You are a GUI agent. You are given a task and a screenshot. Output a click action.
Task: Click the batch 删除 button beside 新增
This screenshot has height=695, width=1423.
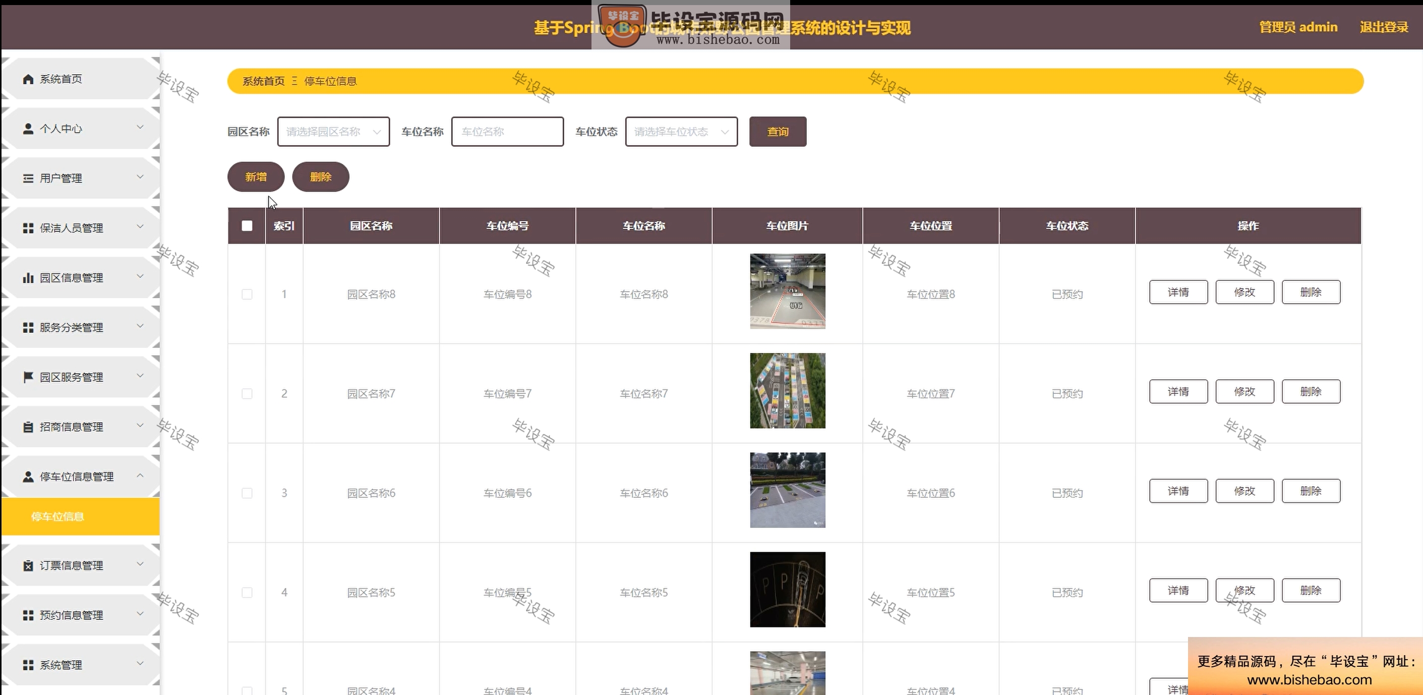(x=320, y=177)
